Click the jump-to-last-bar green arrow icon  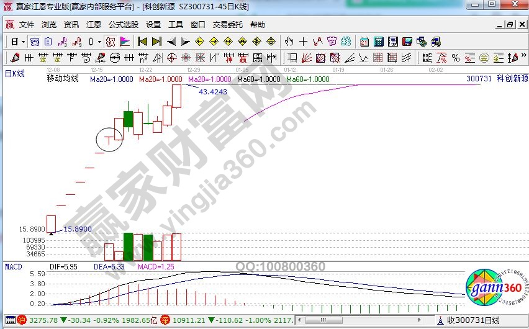(156, 42)
